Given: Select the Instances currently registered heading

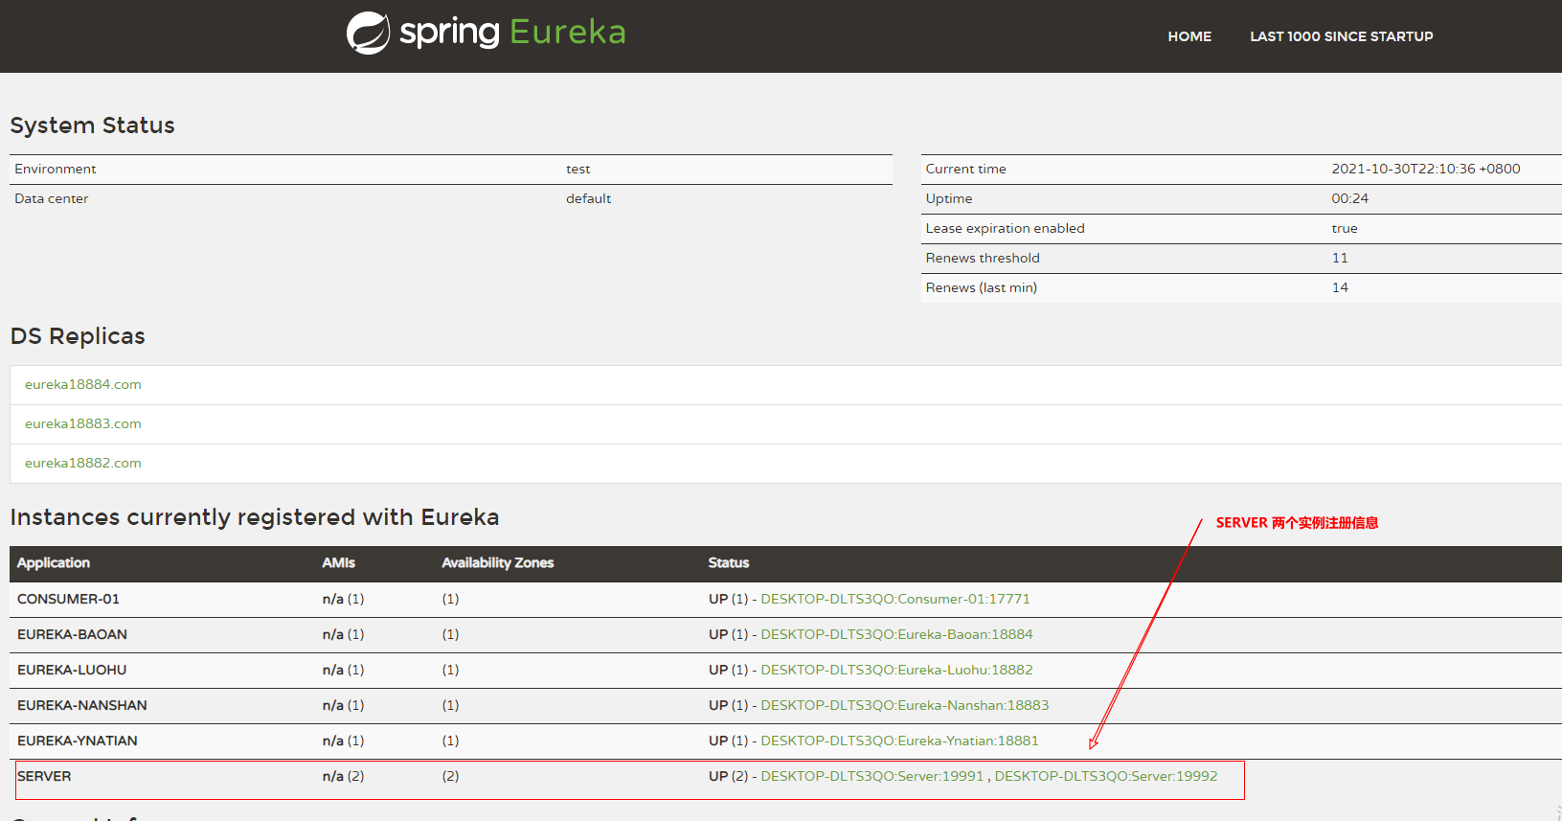Looking at the screenshot, I should tap(255, 517).
